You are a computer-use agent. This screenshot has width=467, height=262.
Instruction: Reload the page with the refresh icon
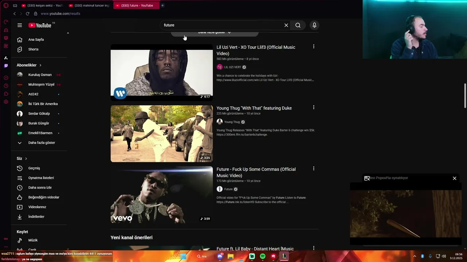(27, 13)
